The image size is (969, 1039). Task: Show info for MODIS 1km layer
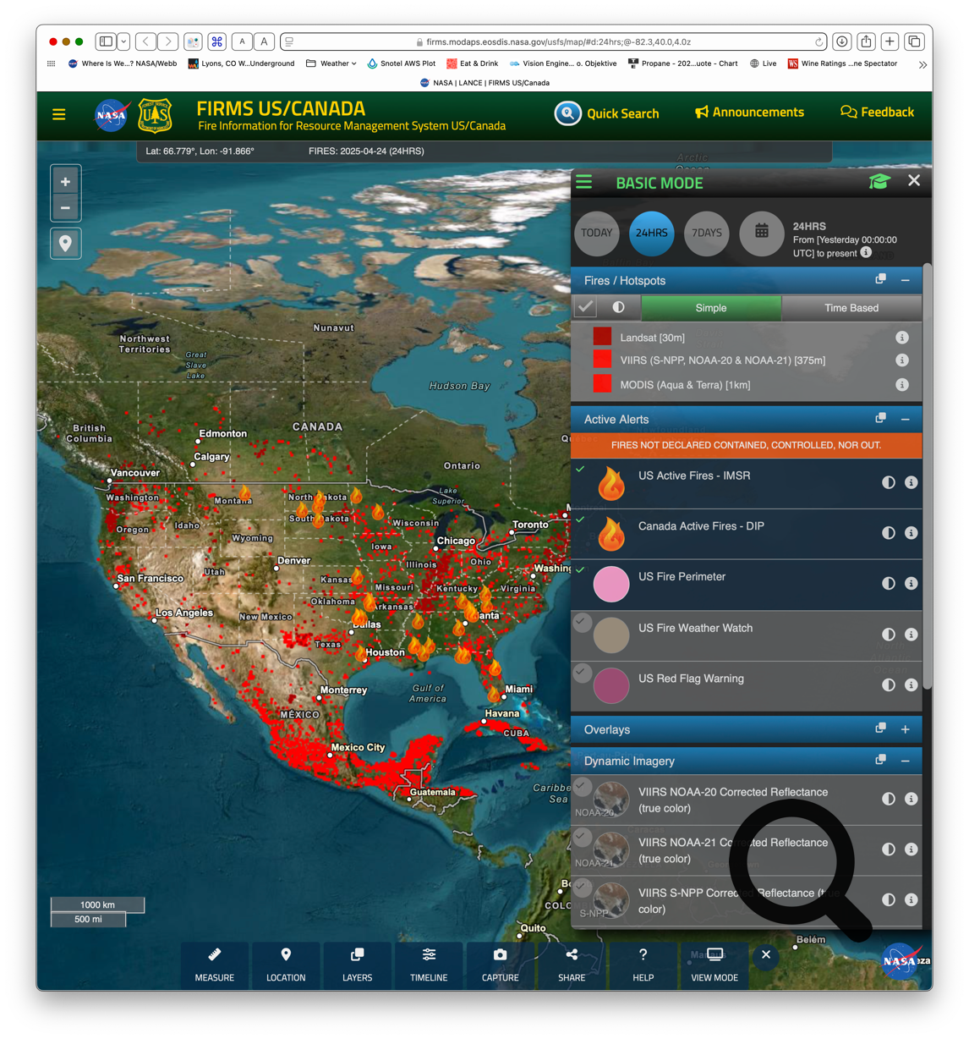coord(902,385)
